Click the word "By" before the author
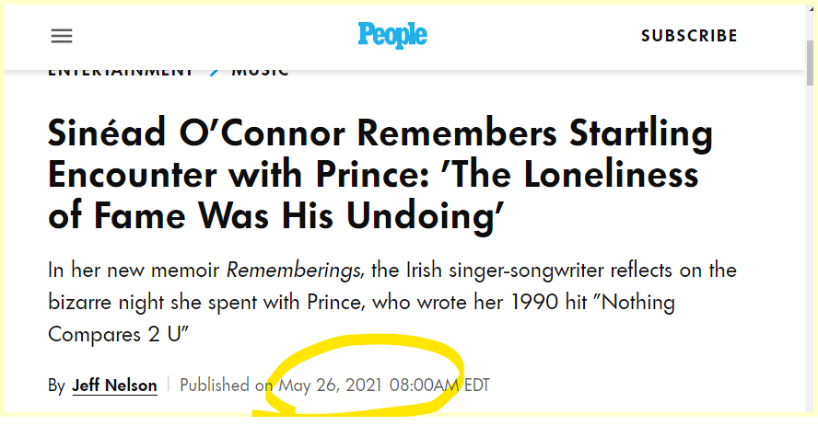 [x=56, y=386]
